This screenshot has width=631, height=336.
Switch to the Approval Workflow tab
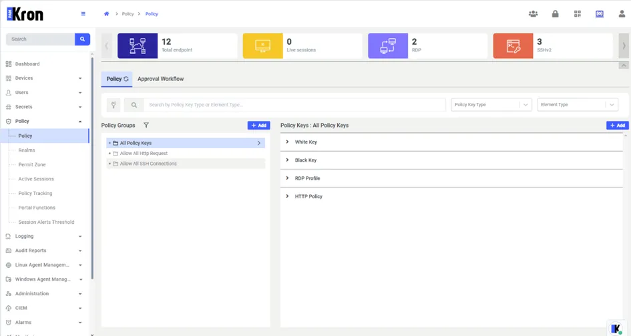click(x=160, y=79)
